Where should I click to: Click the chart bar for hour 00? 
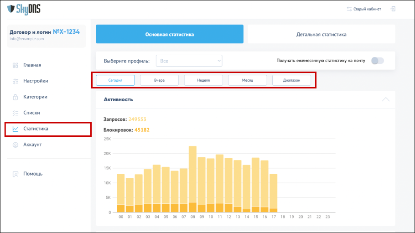pos(121,193)
